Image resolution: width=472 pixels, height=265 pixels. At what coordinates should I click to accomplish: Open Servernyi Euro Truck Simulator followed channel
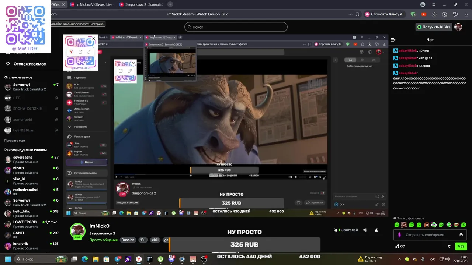coord(31,87)
